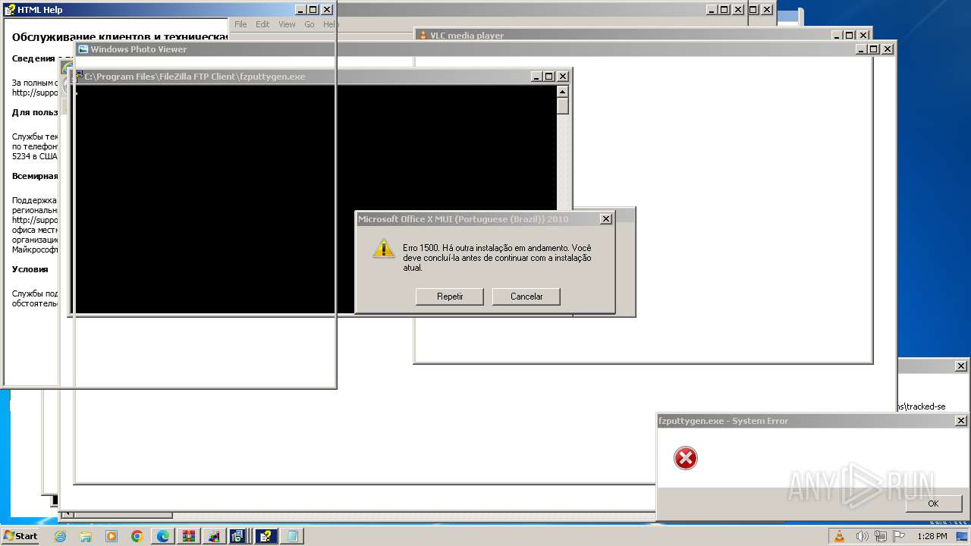Screen dimensions: 971x546
Task: Open Windows Explorer folder icon on the taskbar
Action: pos(86,536)
